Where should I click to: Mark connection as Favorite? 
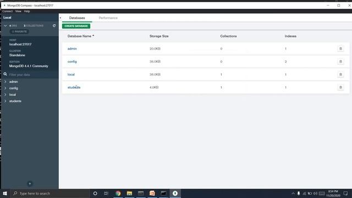click(19, 32)
